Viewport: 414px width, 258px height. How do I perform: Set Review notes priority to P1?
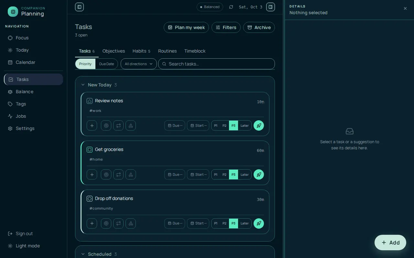coord(216,125)
